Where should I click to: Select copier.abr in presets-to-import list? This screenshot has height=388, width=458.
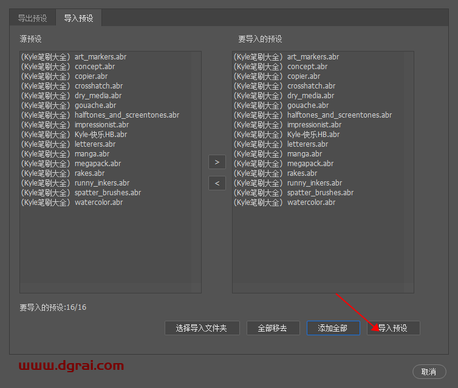pyautogui.click(x=277, y=76)
